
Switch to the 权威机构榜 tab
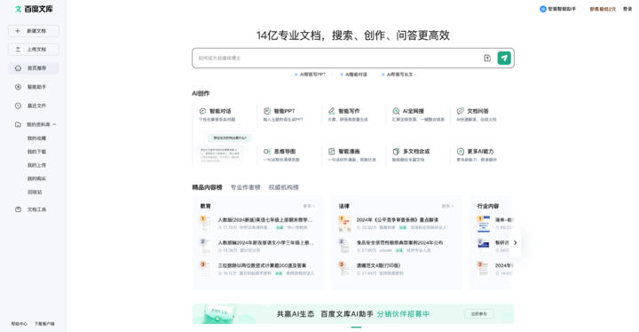284,187
